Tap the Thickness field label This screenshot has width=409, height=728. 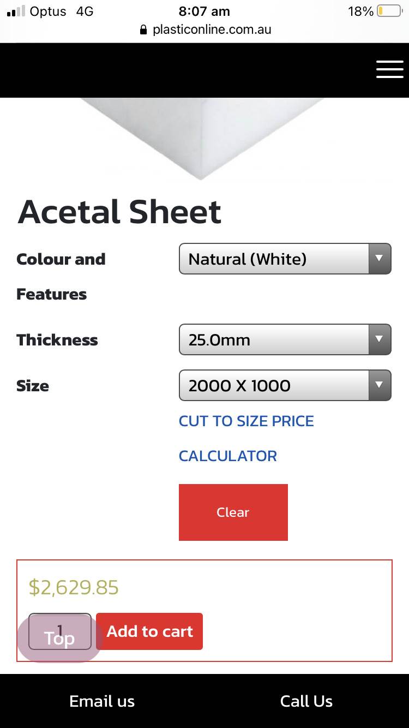[57, 340]
